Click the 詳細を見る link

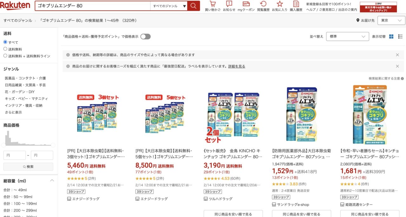[237, 66]
